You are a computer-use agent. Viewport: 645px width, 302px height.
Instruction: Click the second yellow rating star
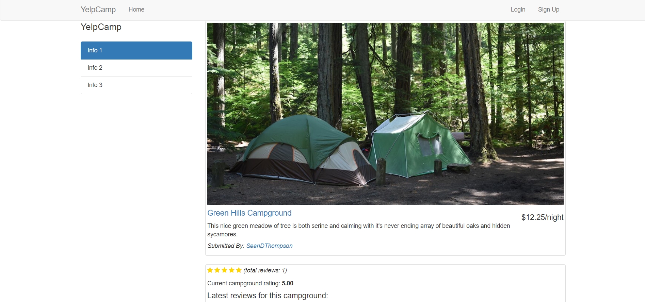tap(217, 270)
